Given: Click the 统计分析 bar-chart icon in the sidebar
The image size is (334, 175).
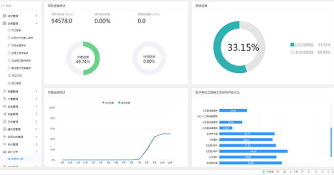Looking at the screenshot, I should coord(4,152).
